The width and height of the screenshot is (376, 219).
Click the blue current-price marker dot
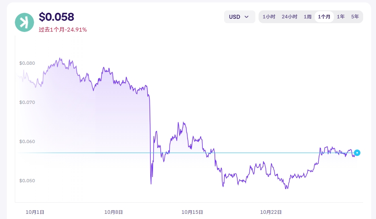[x=357, y=153]
